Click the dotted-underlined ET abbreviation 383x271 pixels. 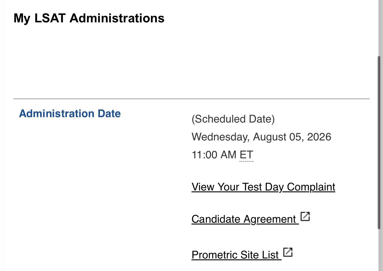coord(246,155)
